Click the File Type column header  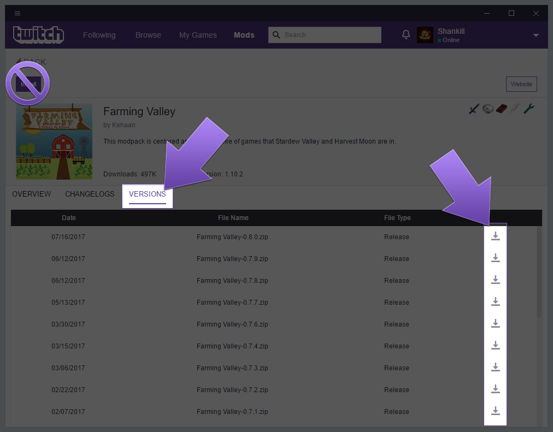click(x=397, y=218)
